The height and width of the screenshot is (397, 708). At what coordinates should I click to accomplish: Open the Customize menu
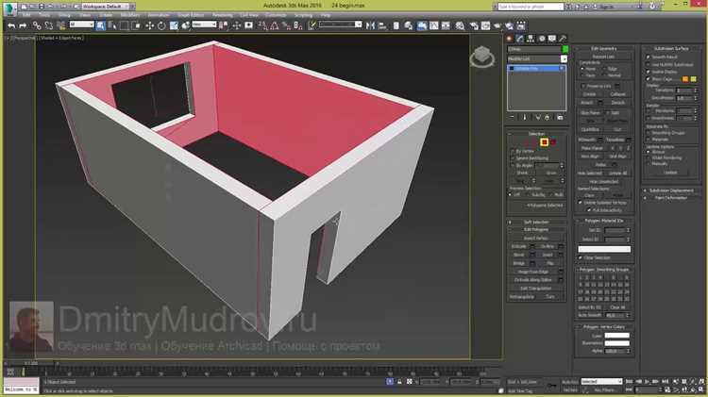click(x=276, y=15)
